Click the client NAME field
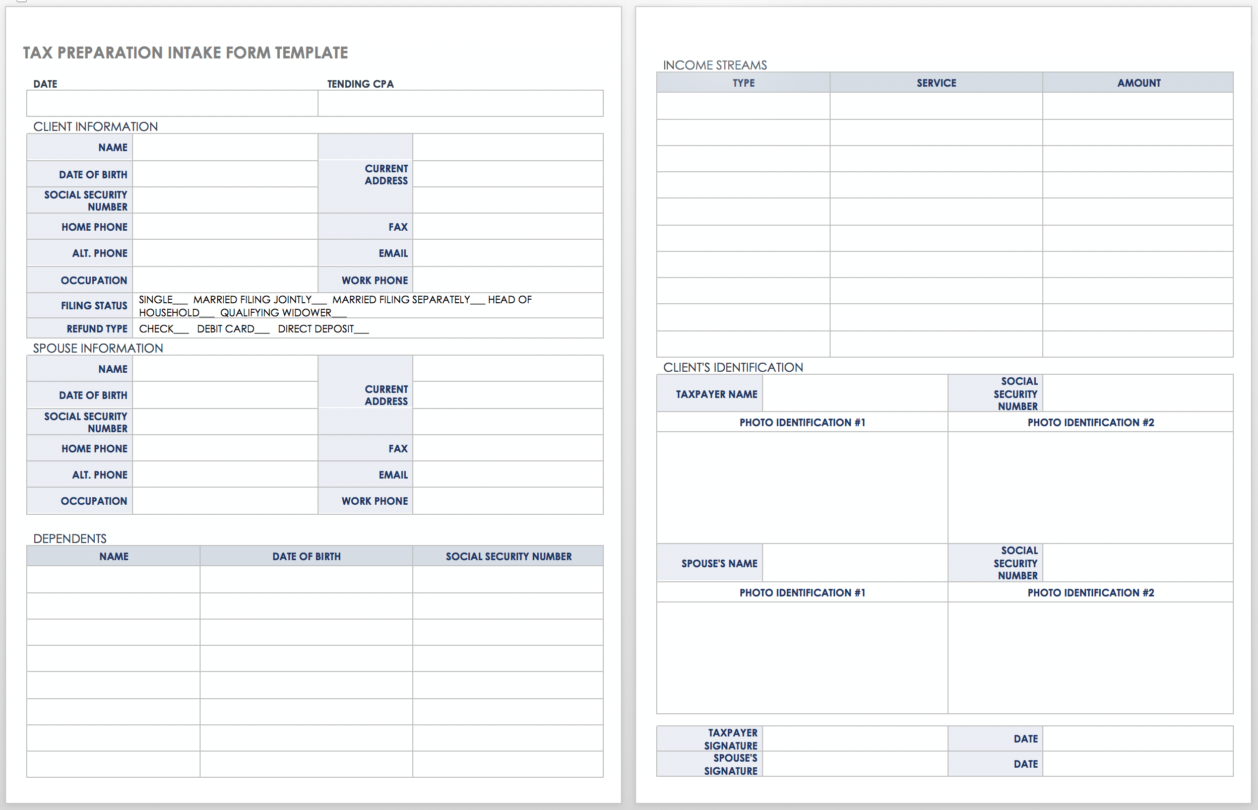Image resolution: width=1258 pixels, height=810 pixels. (225, 147)
